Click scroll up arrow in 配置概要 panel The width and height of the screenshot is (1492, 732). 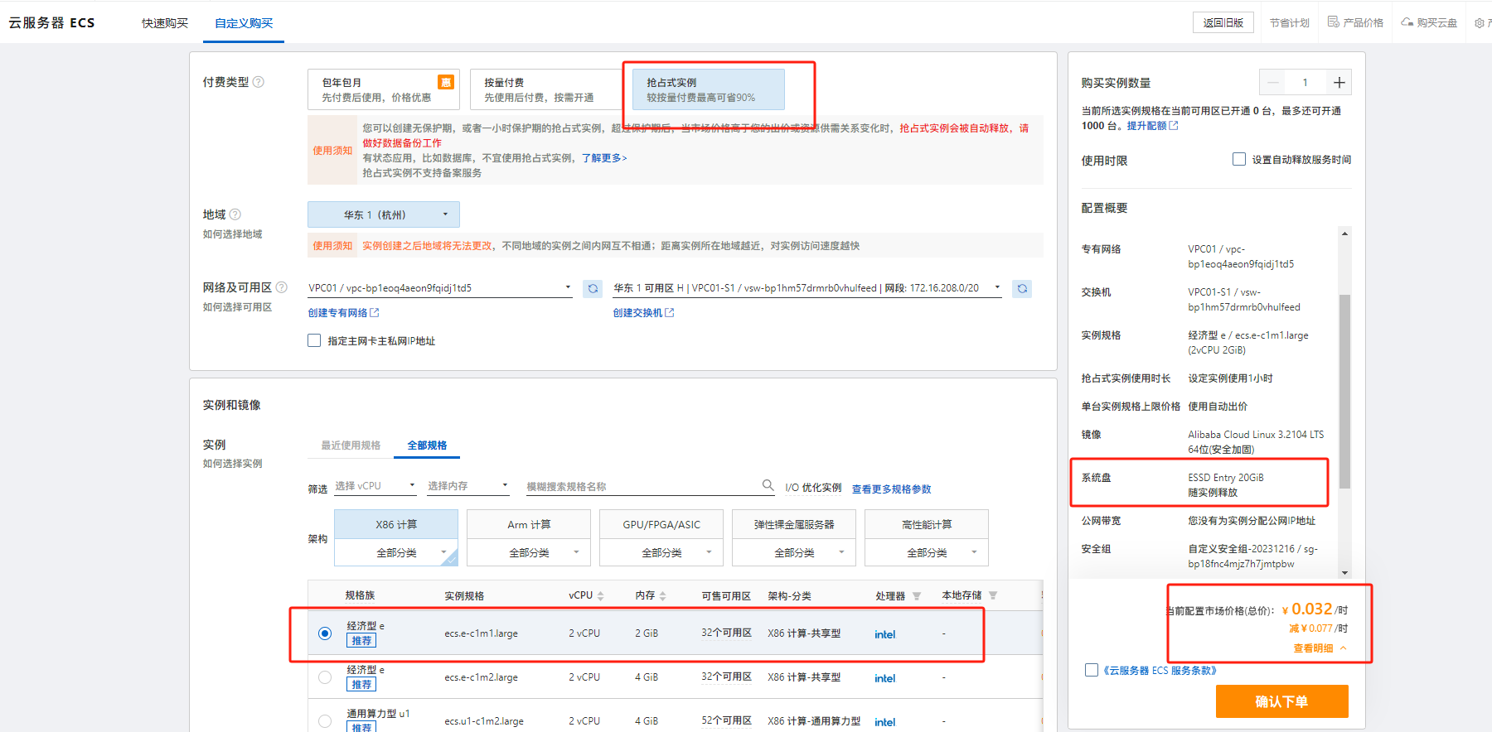1344,234
